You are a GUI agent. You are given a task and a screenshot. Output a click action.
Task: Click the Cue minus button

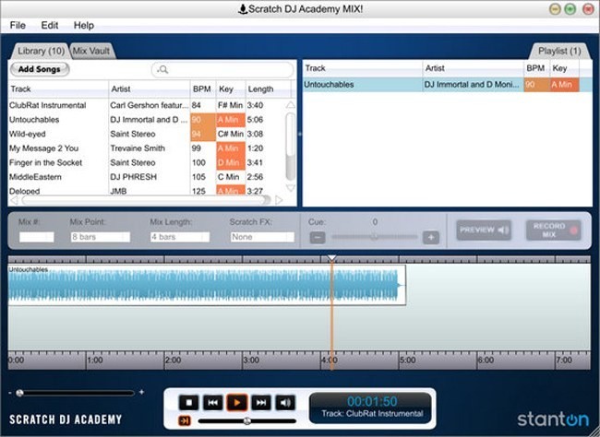pyautogui.click(x=317, y=237)
